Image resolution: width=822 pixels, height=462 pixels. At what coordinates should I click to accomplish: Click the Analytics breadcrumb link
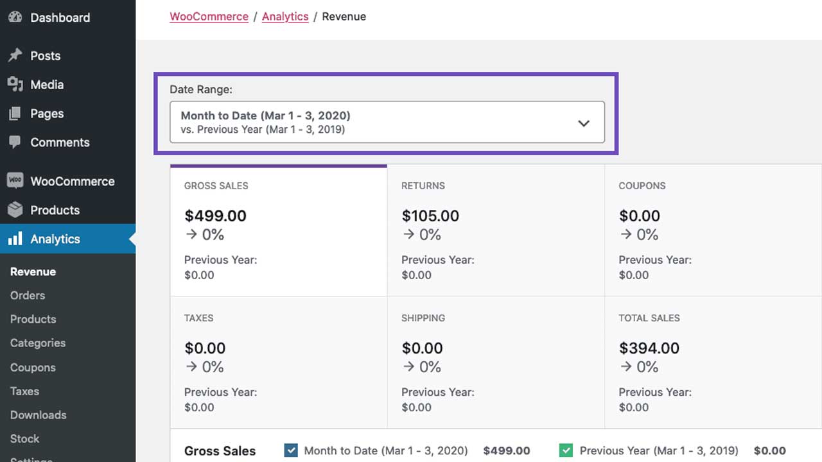tap(285, 16)
